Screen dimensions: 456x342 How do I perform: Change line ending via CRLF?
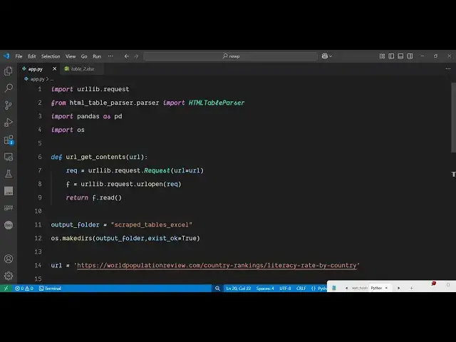click(301, 288)
